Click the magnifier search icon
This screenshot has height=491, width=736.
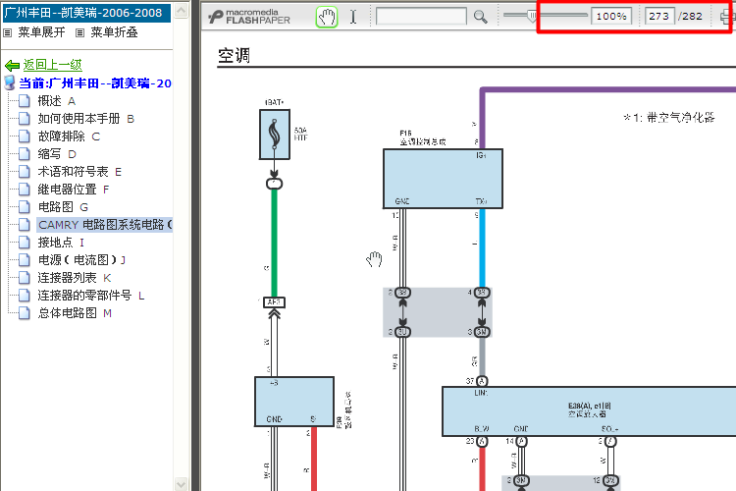point(480,17)
